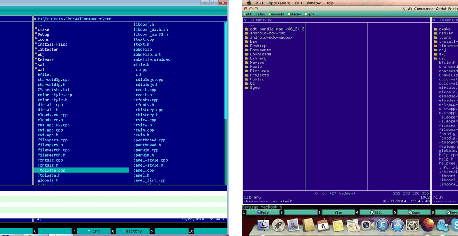Select the bin folder name in the Mac panel
This screenshot has height=236, width=458.
coord(254,42)
